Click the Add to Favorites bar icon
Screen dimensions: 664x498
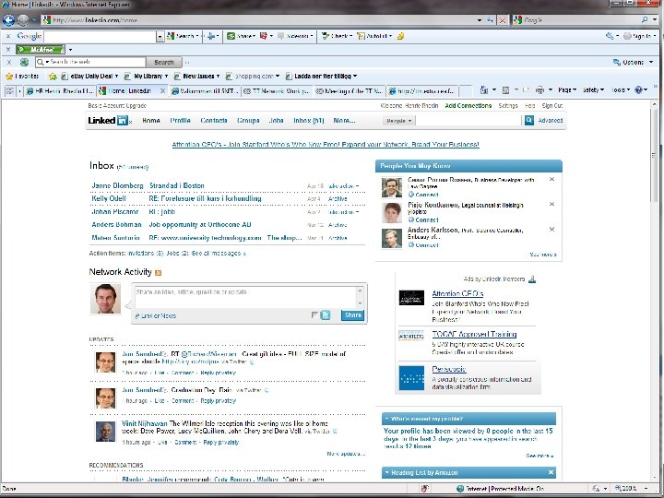[53, 77]
